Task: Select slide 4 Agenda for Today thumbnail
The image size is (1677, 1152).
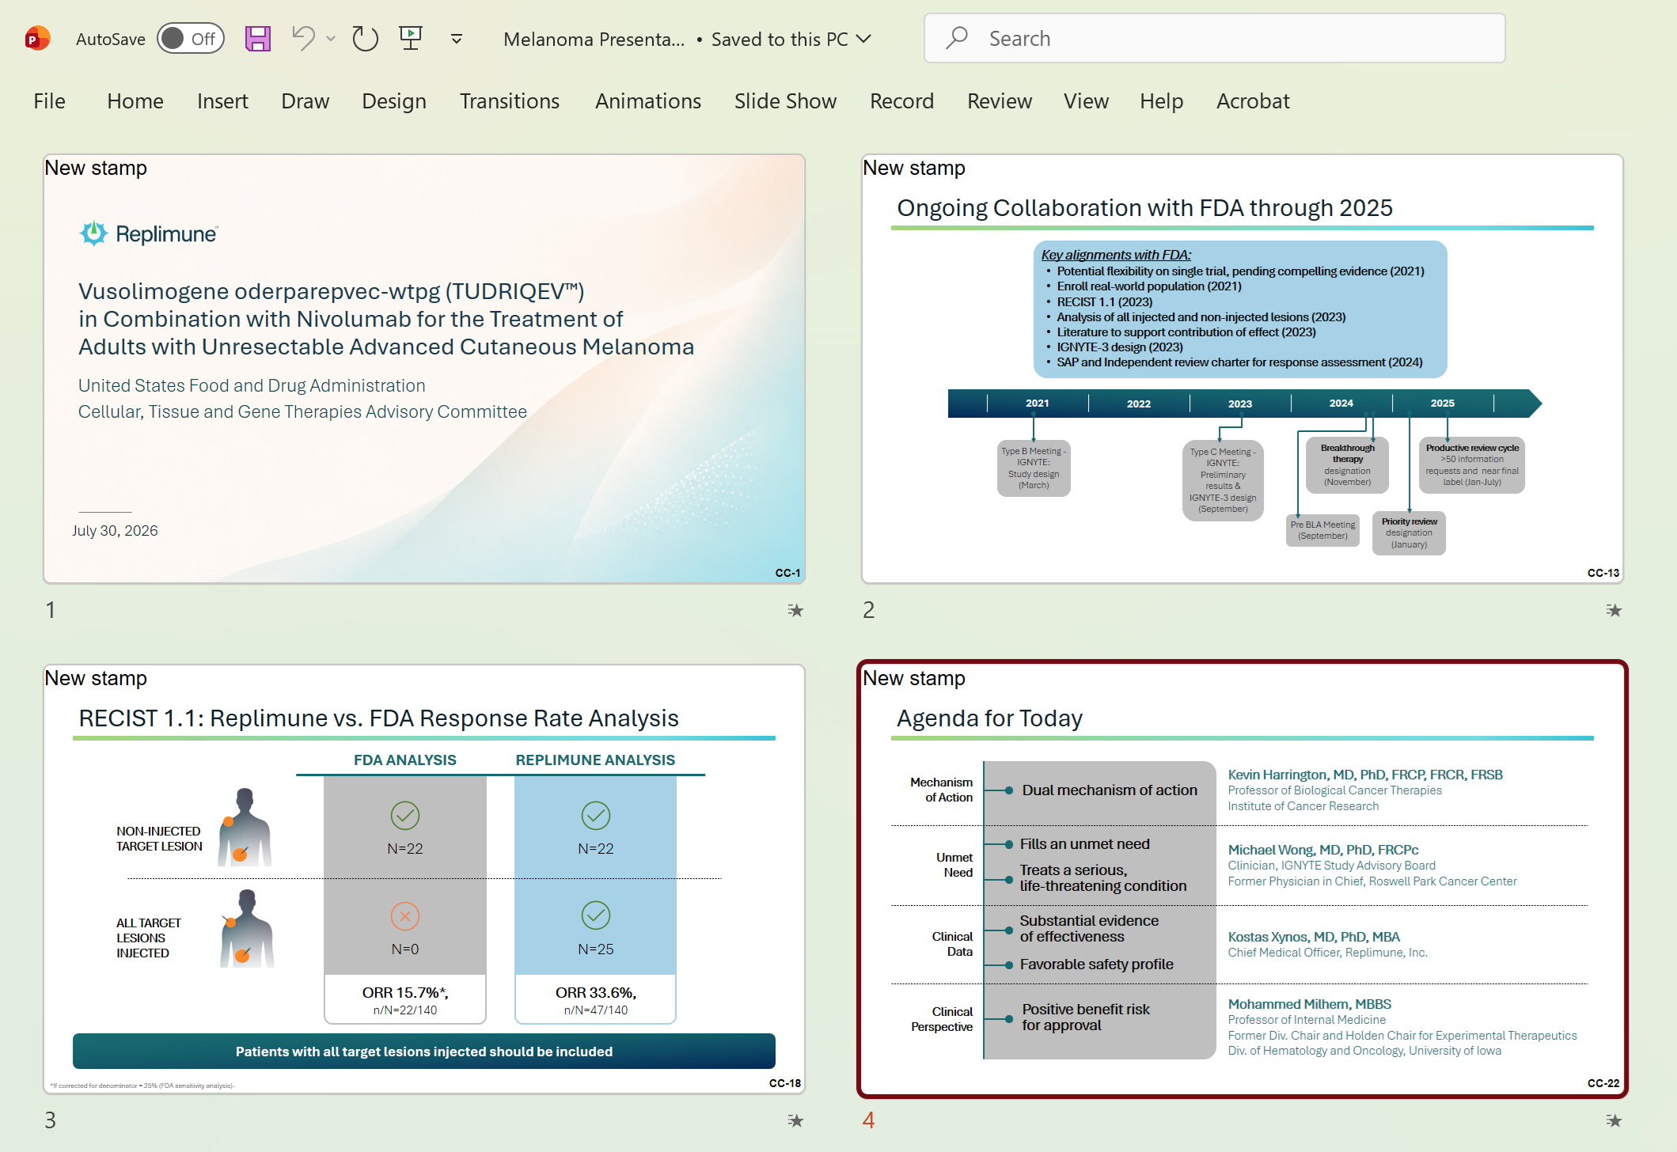Action: [1243, 879]
